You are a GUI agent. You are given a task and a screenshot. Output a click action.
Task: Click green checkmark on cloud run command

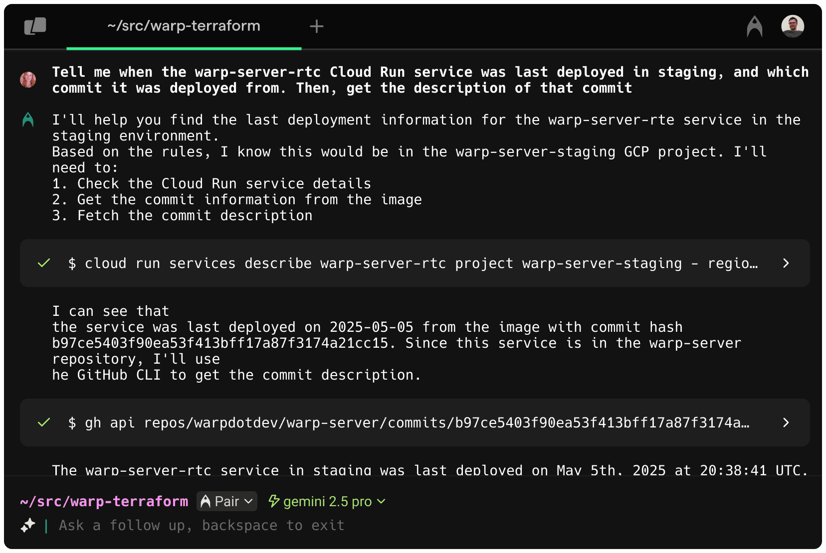click(44, 263)
